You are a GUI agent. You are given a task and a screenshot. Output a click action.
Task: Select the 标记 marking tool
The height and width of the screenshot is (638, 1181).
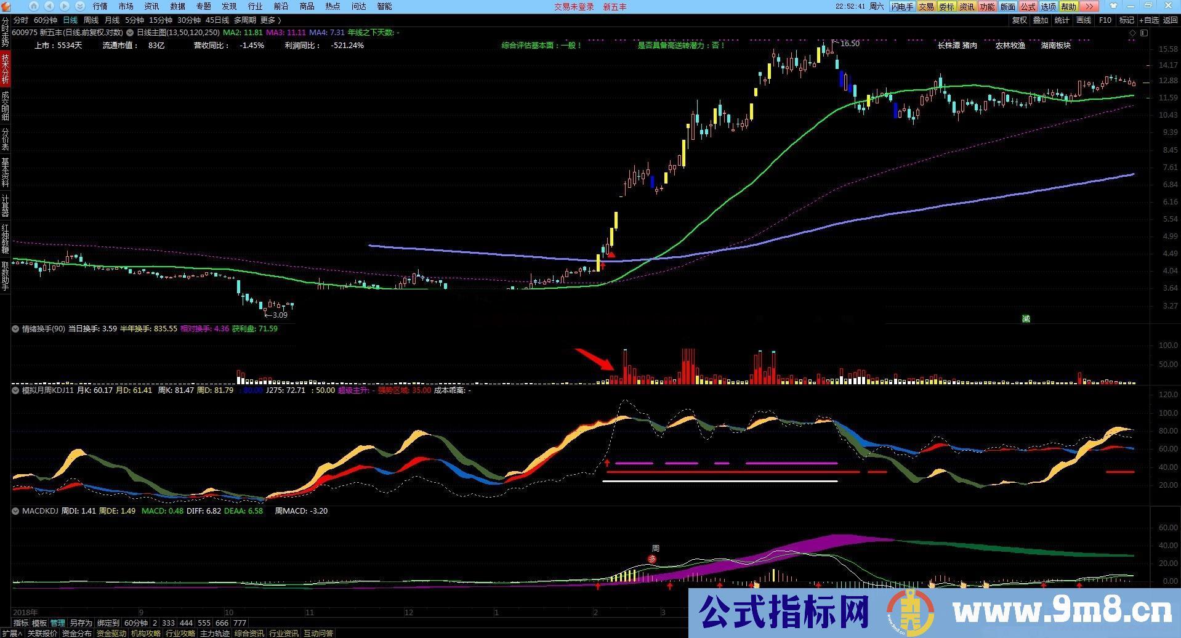pyautogui.click(x=1126, y=20)
